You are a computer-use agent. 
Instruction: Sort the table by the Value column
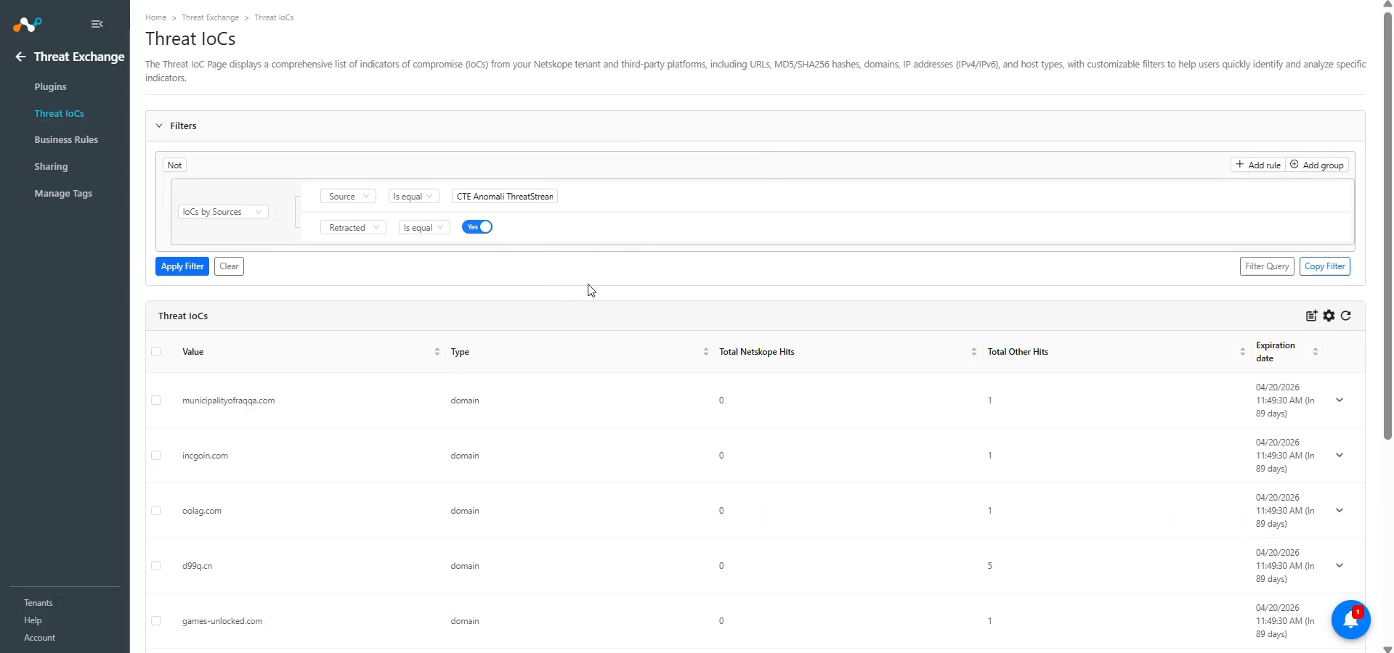click(437, 352)
